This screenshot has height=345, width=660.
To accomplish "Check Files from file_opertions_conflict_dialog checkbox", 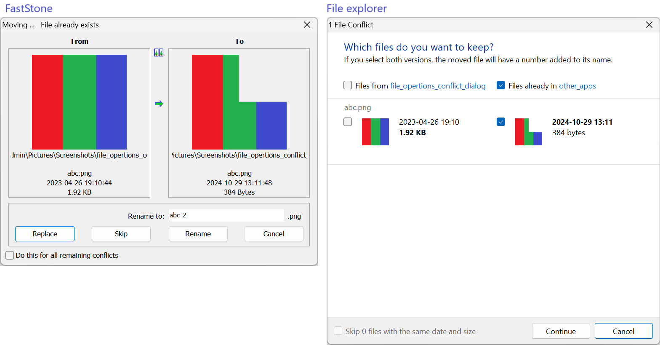I will click(348, 86).
